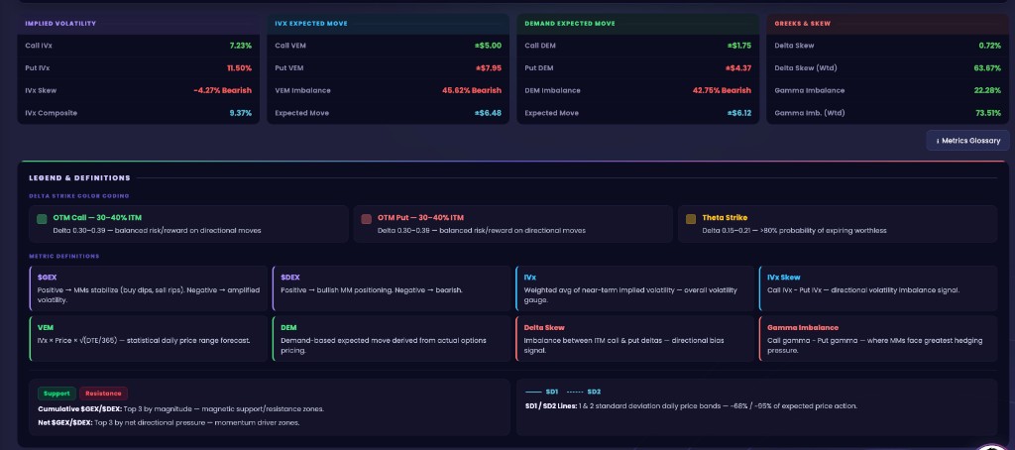1015x450 pixels.
Task: Click the Gamma Imbalance definition card title
Action: 803,328
